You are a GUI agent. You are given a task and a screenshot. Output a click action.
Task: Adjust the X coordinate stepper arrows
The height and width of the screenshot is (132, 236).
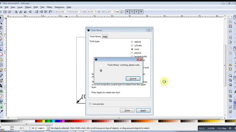(67, 12)
